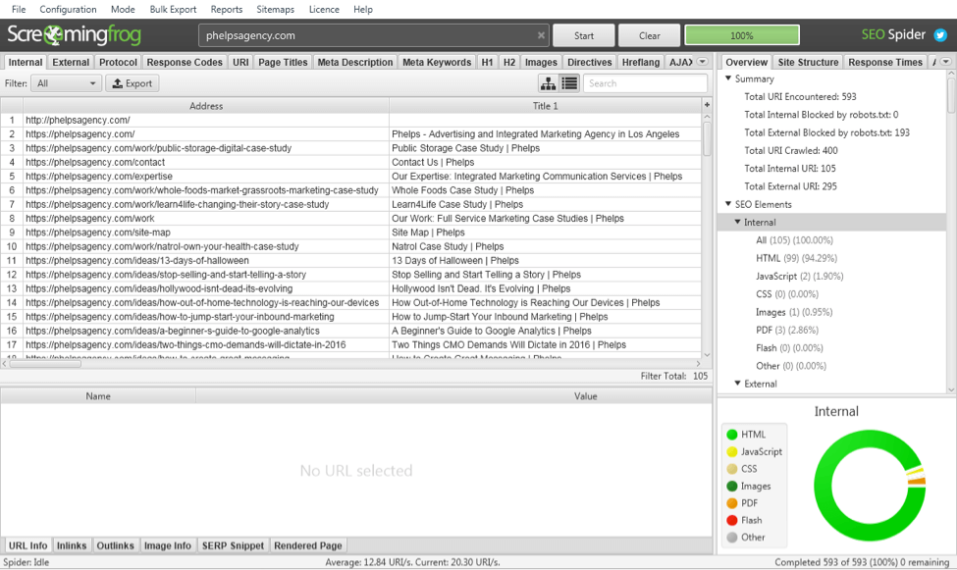957x570 pixels.
Task: Select the Internal tab
Action: pos(25,62)
